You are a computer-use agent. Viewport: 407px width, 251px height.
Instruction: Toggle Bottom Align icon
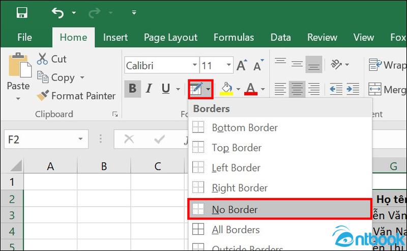(x=314, y=64)
